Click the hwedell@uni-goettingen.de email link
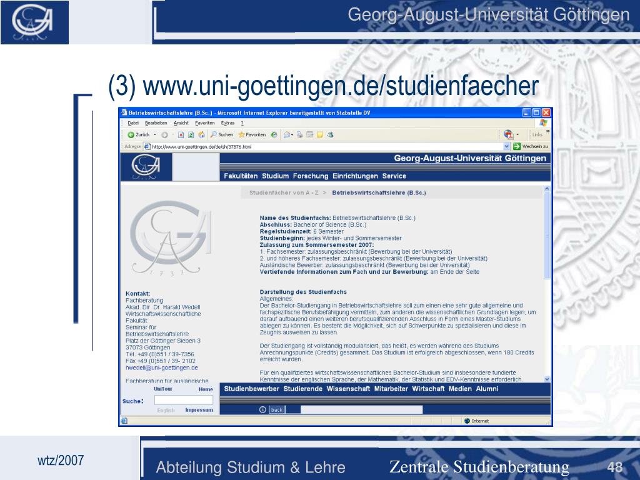The image size is (640, 480). [162, 367]
